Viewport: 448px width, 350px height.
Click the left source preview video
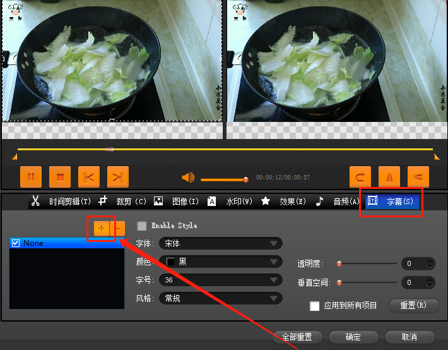click(x=112, y=61)
